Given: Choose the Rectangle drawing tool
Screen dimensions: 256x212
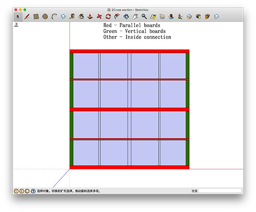Looking at the screenshot, I should (x=36, y=17).
